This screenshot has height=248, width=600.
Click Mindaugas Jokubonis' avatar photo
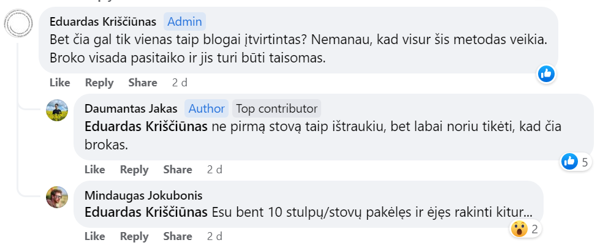click(x=57, y=197)
